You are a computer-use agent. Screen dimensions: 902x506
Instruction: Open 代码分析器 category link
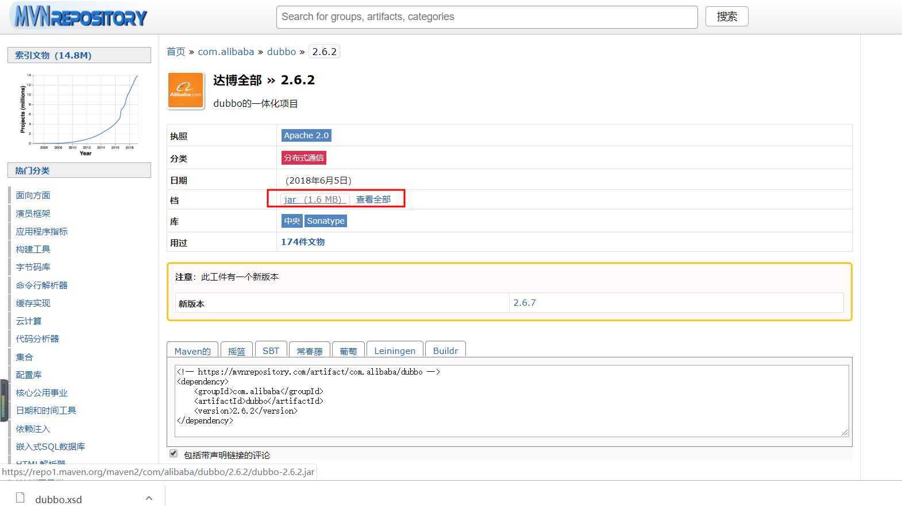[x=37, y=338]
